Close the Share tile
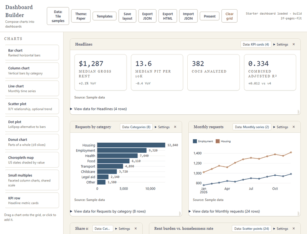 pos(135,228)
